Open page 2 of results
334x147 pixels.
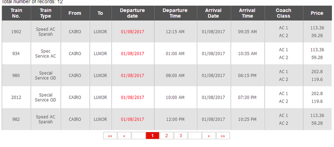167,136
